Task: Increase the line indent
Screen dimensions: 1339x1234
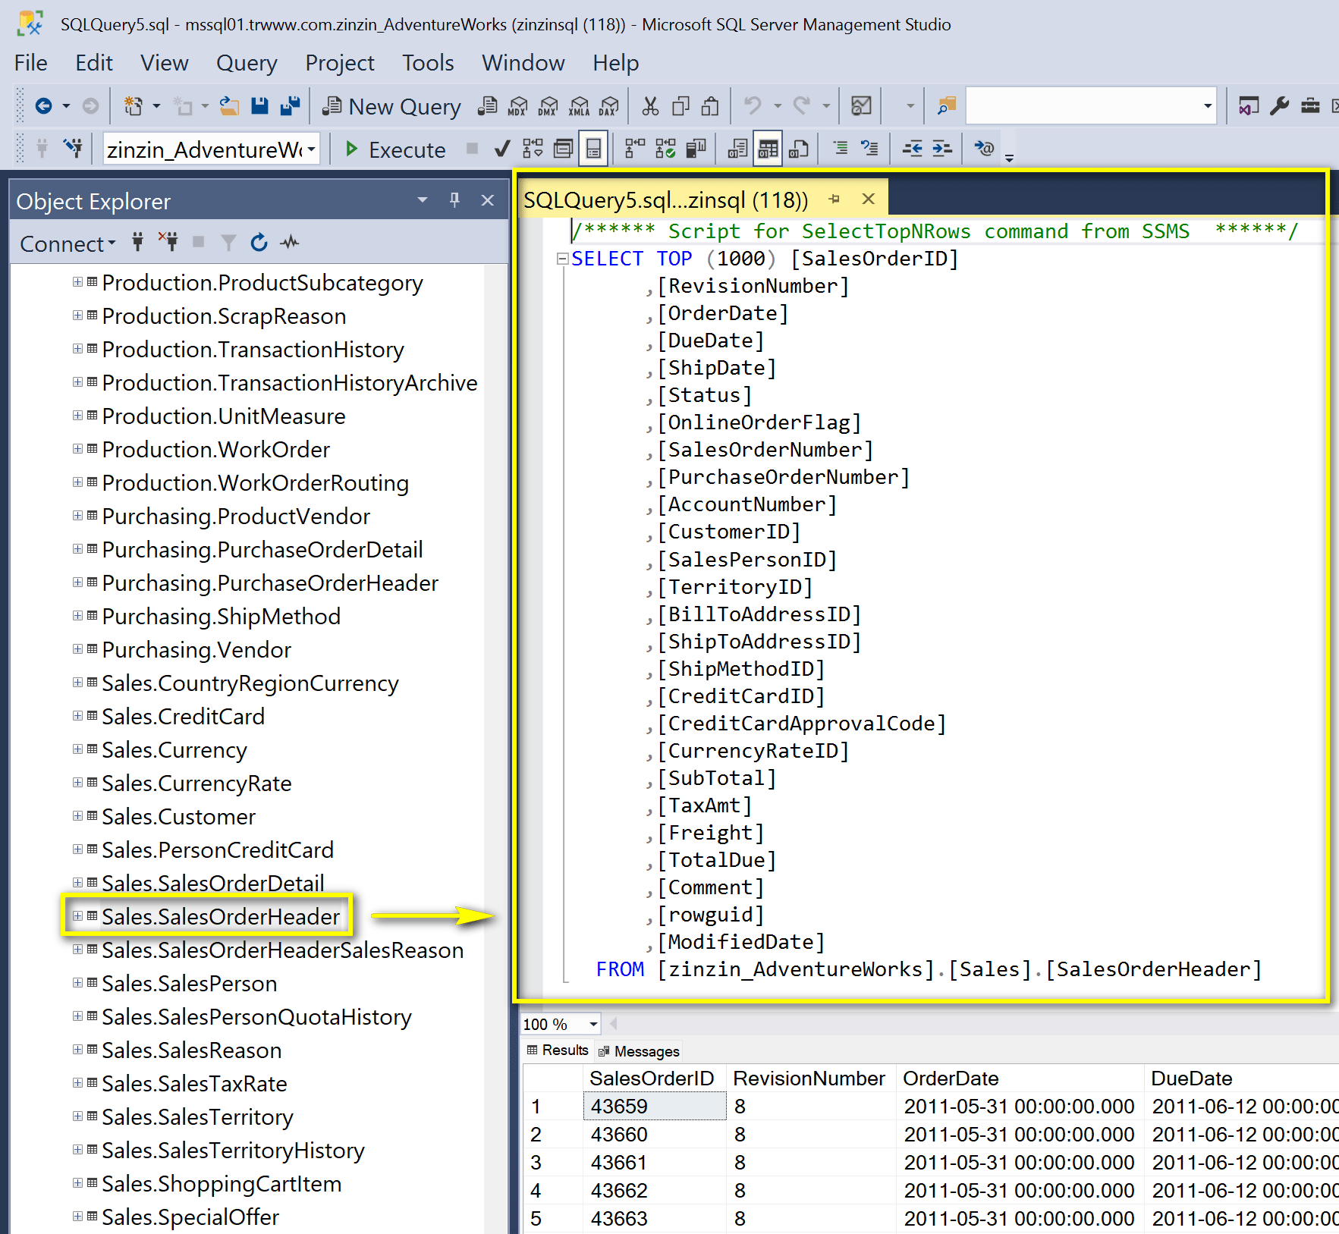Action: pos(942,149)
